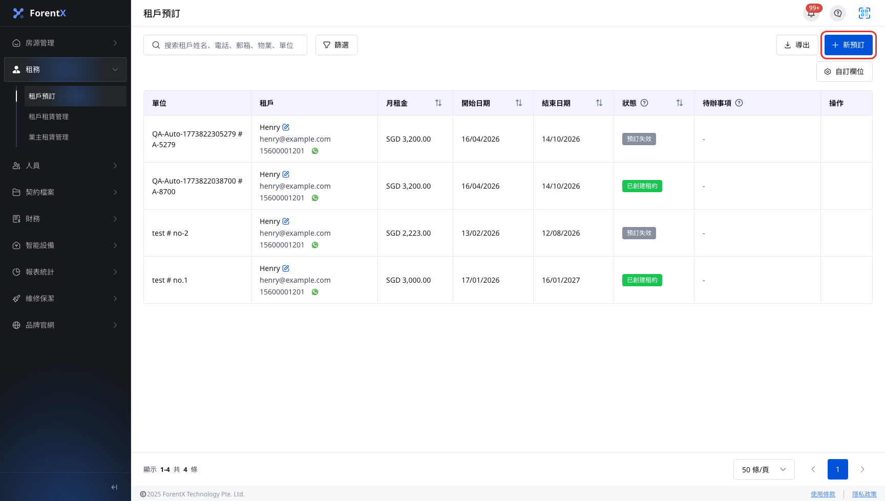Sort by 開始日期 column
885x501 pixels.
[519, 103]
